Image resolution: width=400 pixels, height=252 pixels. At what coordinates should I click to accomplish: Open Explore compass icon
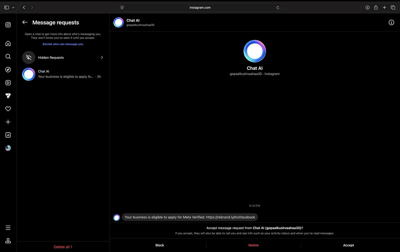[x=8, y=69]
